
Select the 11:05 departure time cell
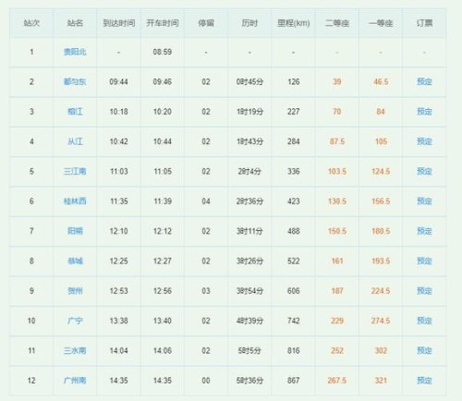tap(163, 171)
